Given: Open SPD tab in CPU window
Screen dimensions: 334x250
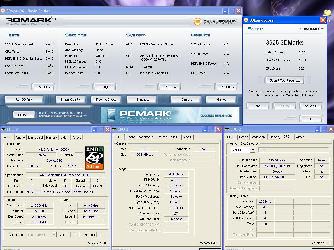Looking at the screenshot, I should pyautogui.click(x=63, y=137).
